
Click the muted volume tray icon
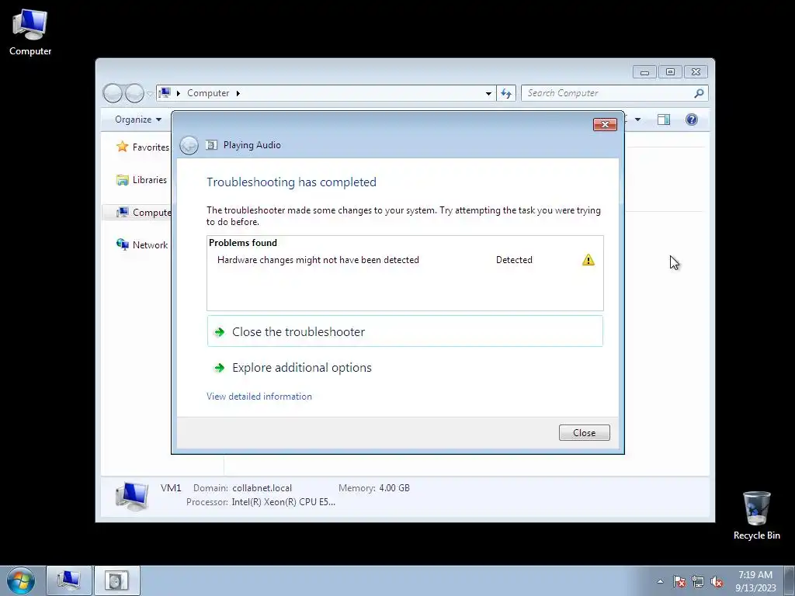click(717, 581)
